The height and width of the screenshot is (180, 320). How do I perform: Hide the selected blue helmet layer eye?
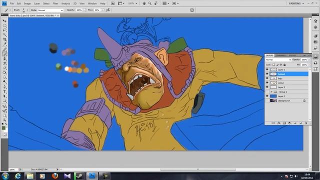click(x=267, y=74)
